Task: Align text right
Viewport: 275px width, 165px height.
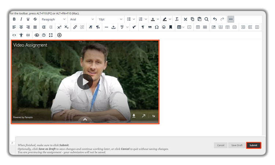Action: (28, 27)
